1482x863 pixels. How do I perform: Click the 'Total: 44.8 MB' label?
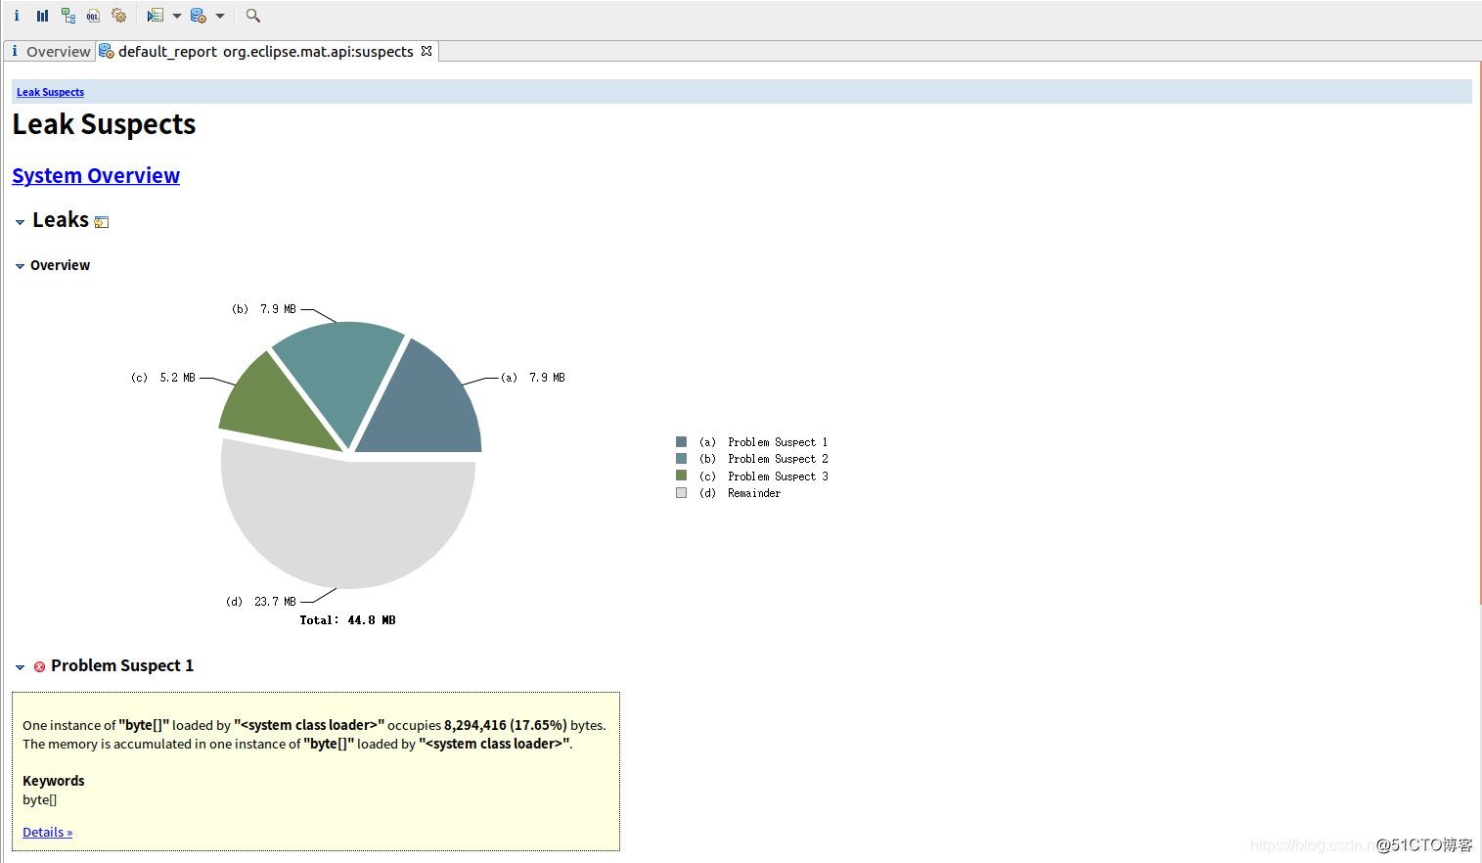tap(347, 620)
